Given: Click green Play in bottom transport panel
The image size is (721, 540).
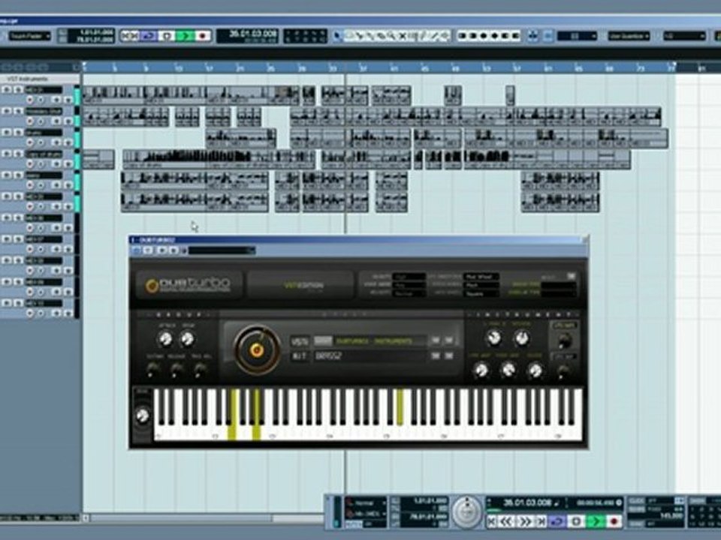Looking at the screenshot, I should (596, 521).
